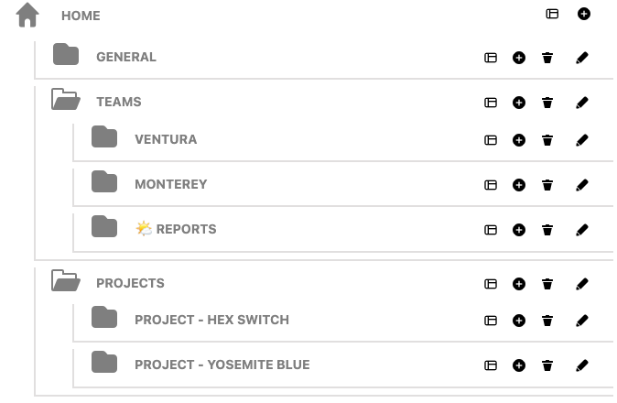Collapse the Teams open folder
The height and width of the screenshot is (403, 617).
pos(65,100)
